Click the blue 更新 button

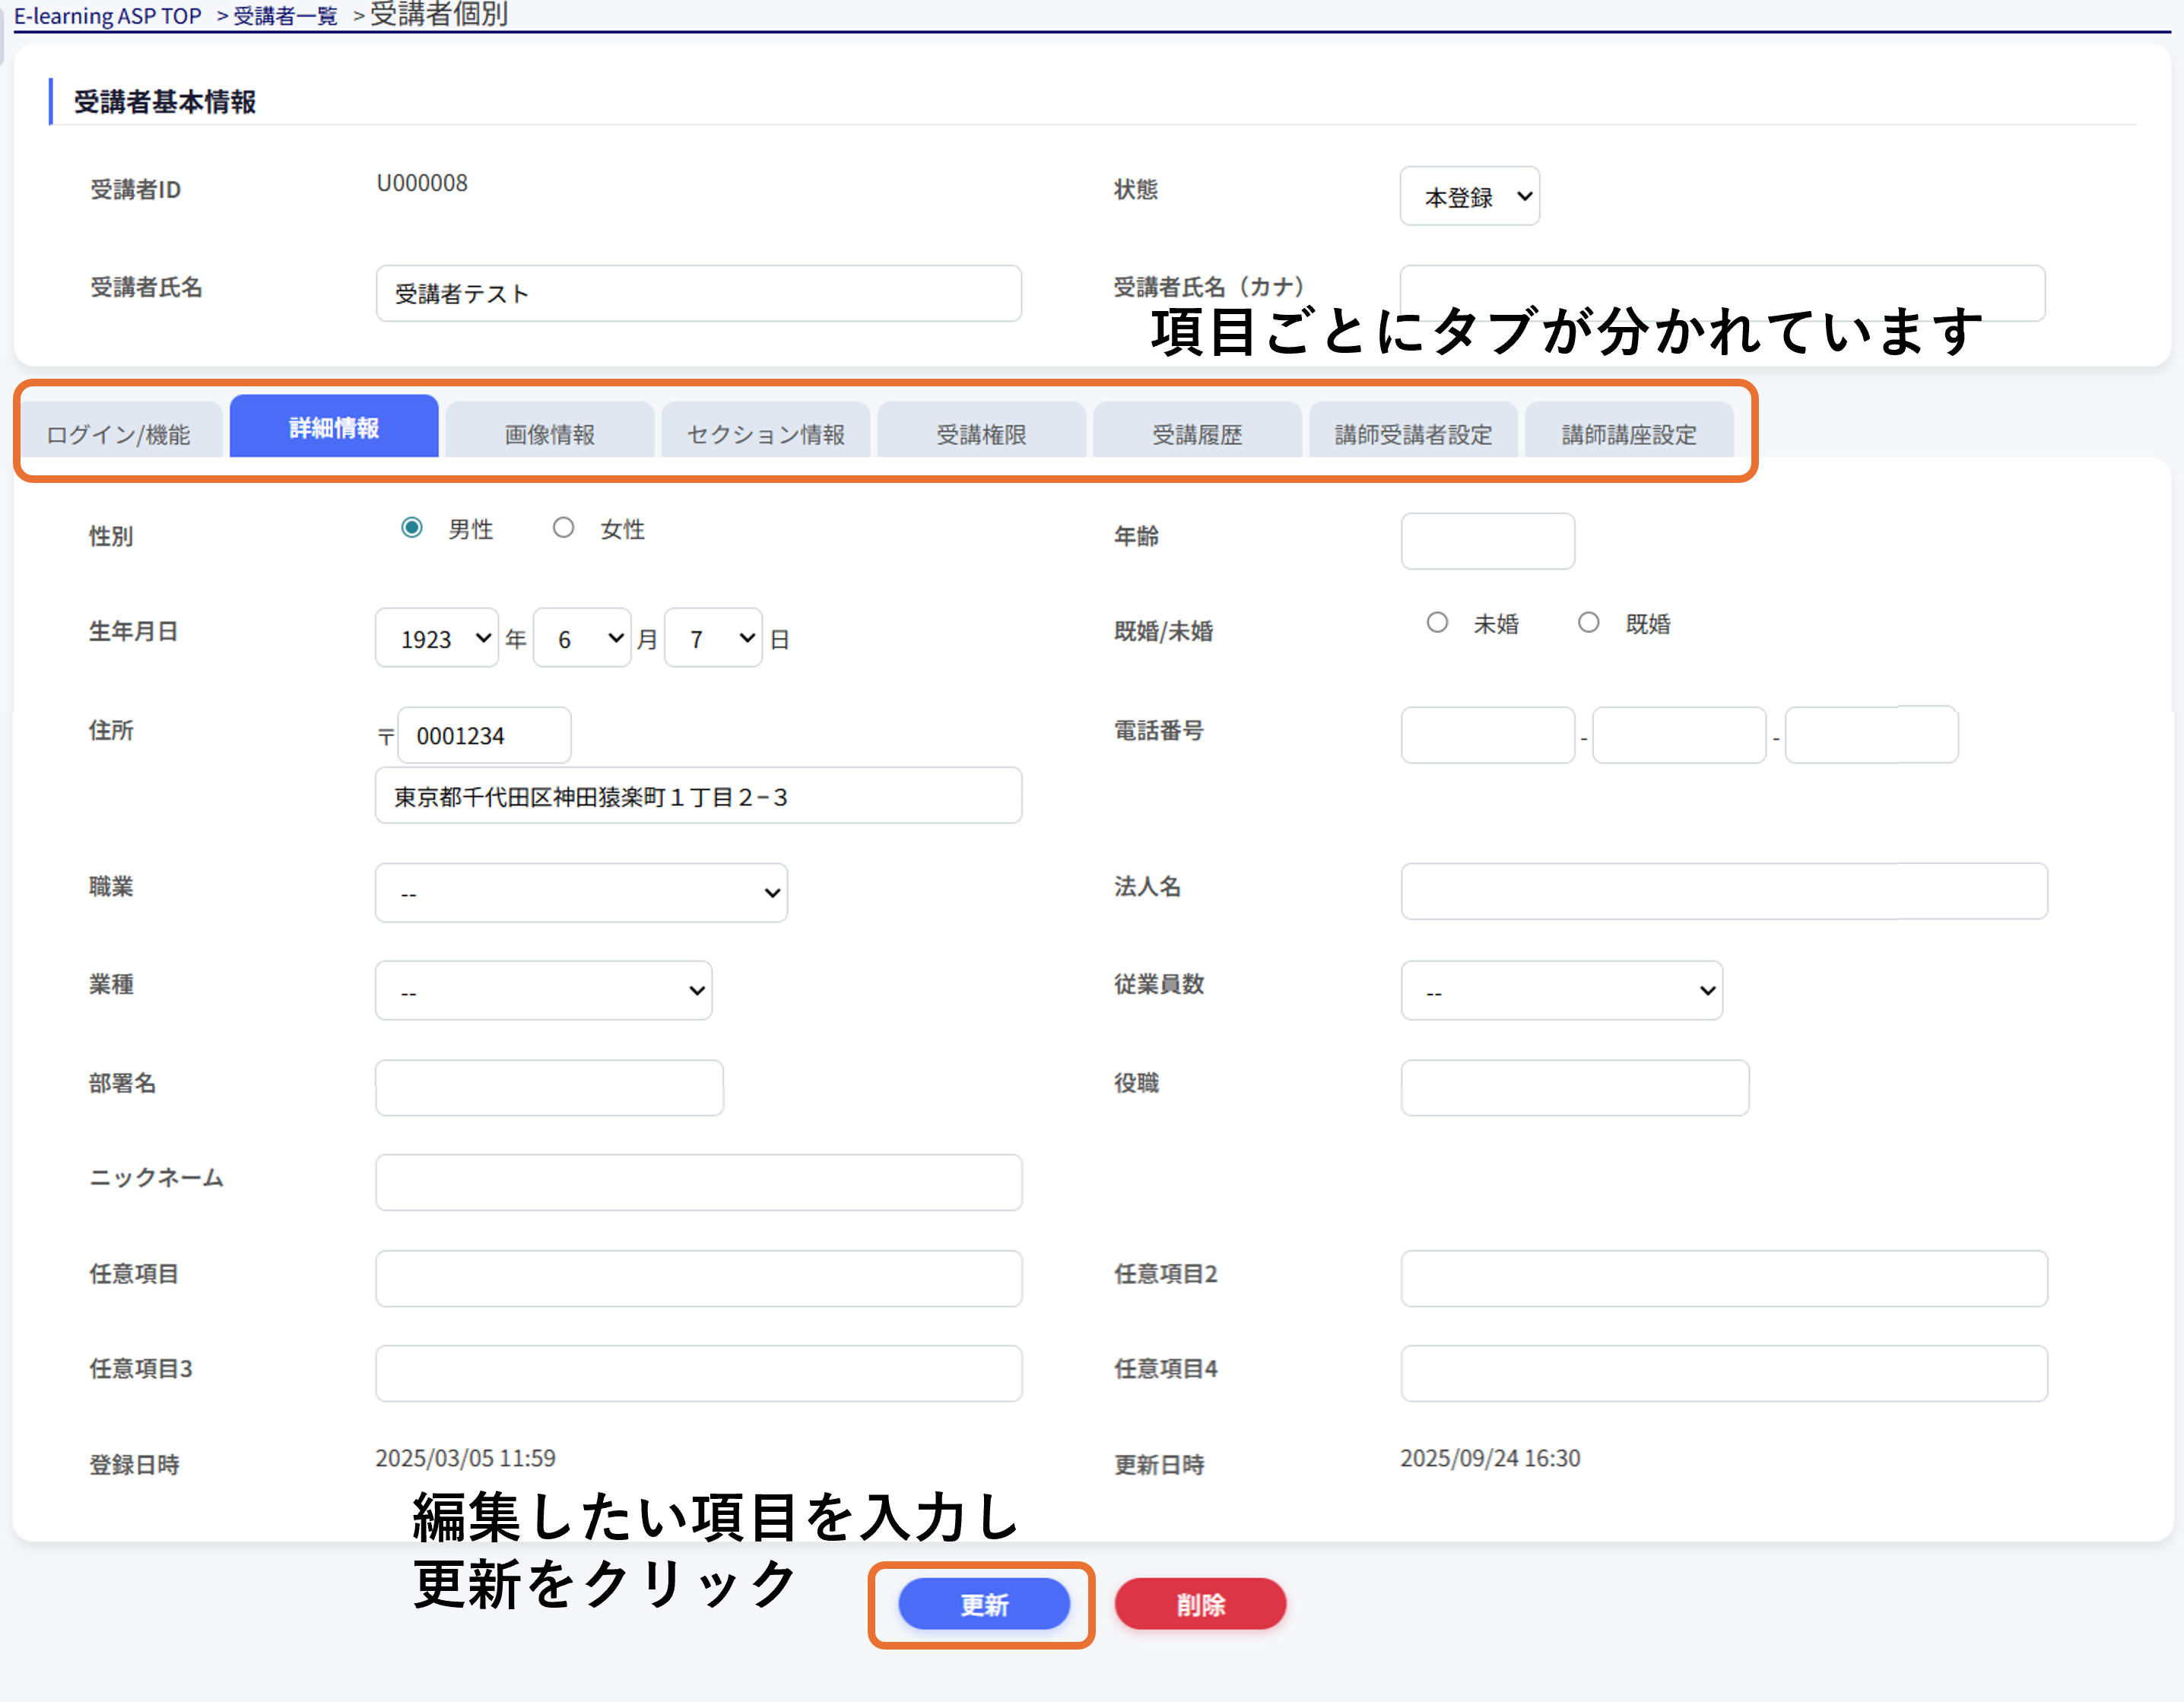984,1604
